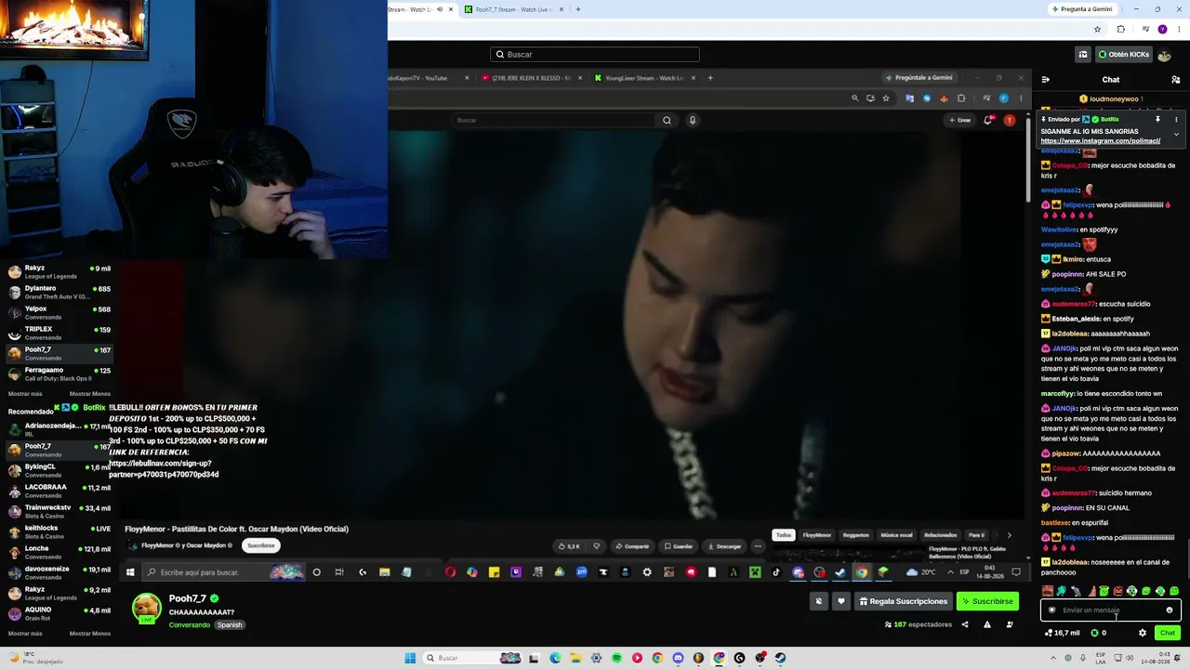Open Dylantero channel in the sidebar
The height and width of the screenshot is (669, 1190).
(58, 293)
